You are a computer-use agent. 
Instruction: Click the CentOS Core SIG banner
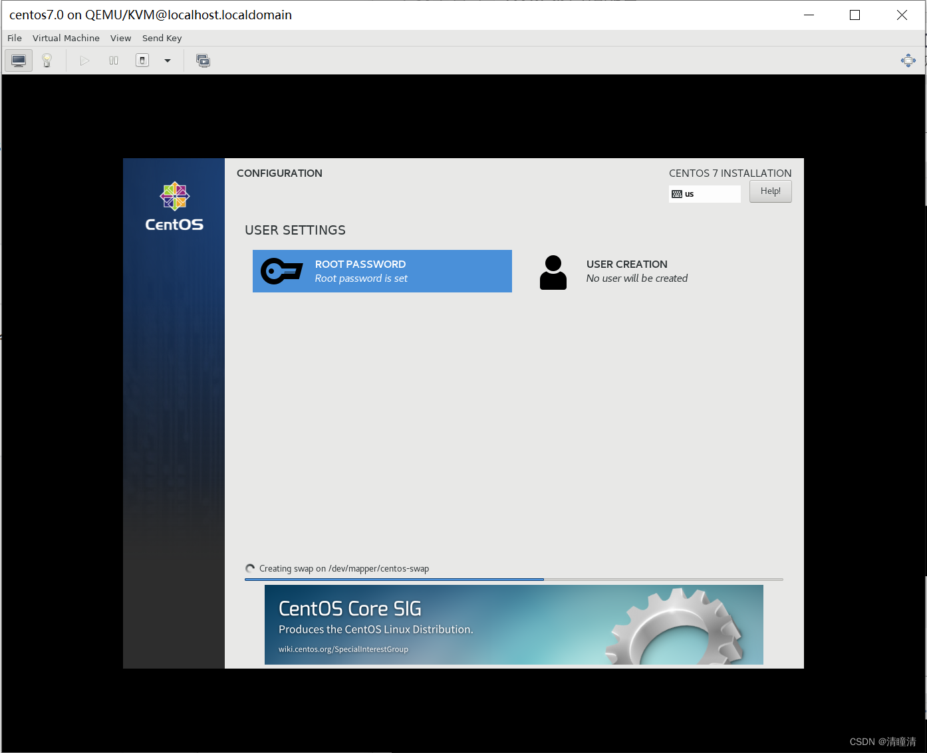pos(514,625)
